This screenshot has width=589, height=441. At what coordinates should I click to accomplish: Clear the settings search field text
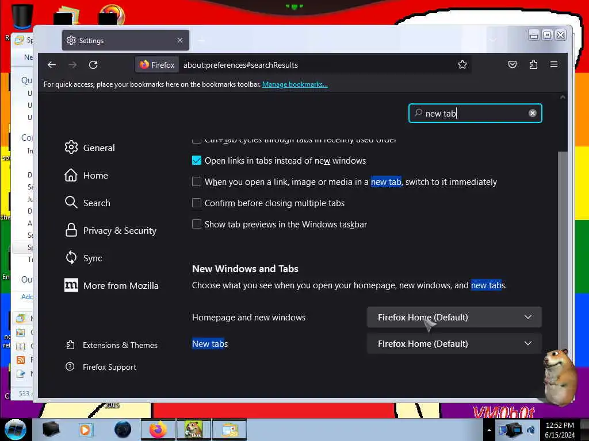click(x=532, y=113)
